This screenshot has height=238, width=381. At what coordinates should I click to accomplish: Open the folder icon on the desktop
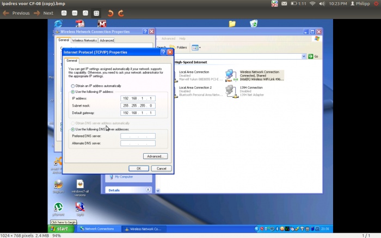(232, 23)
